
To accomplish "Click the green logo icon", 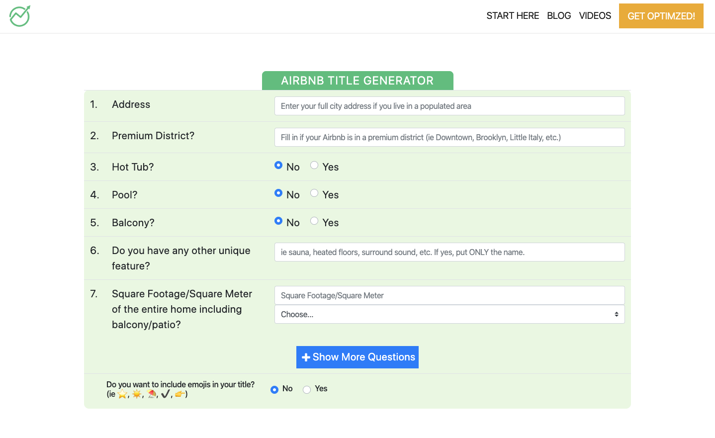I will coord(19,16).
